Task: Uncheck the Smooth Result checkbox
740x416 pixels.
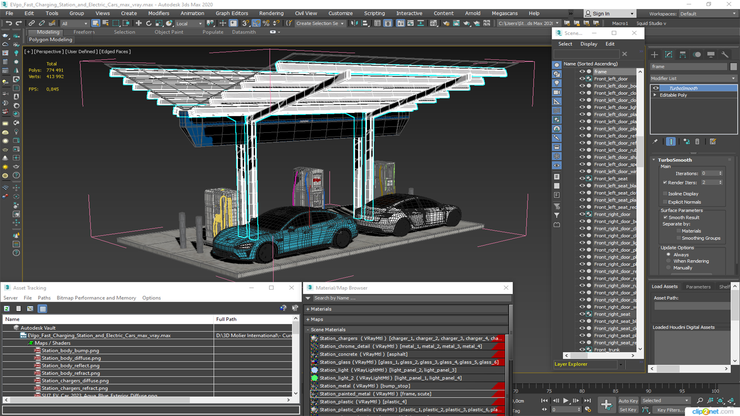Action: (665, 218)
